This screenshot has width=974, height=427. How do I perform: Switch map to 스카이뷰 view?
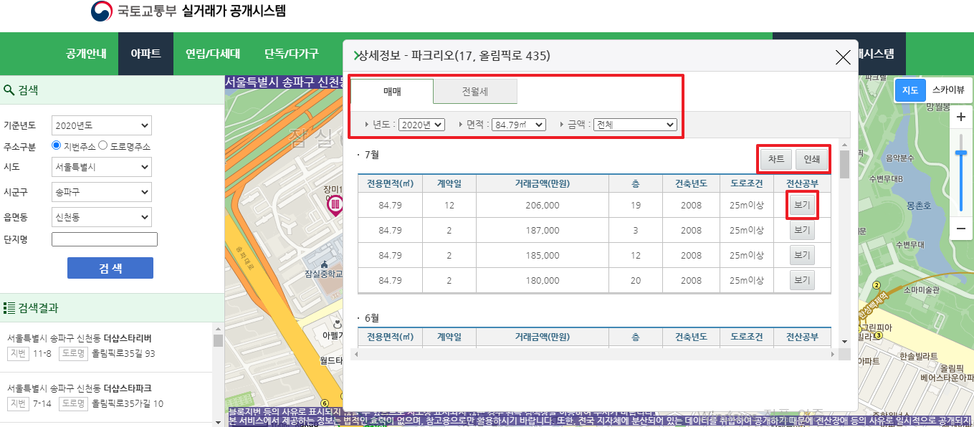click(948, 90)
